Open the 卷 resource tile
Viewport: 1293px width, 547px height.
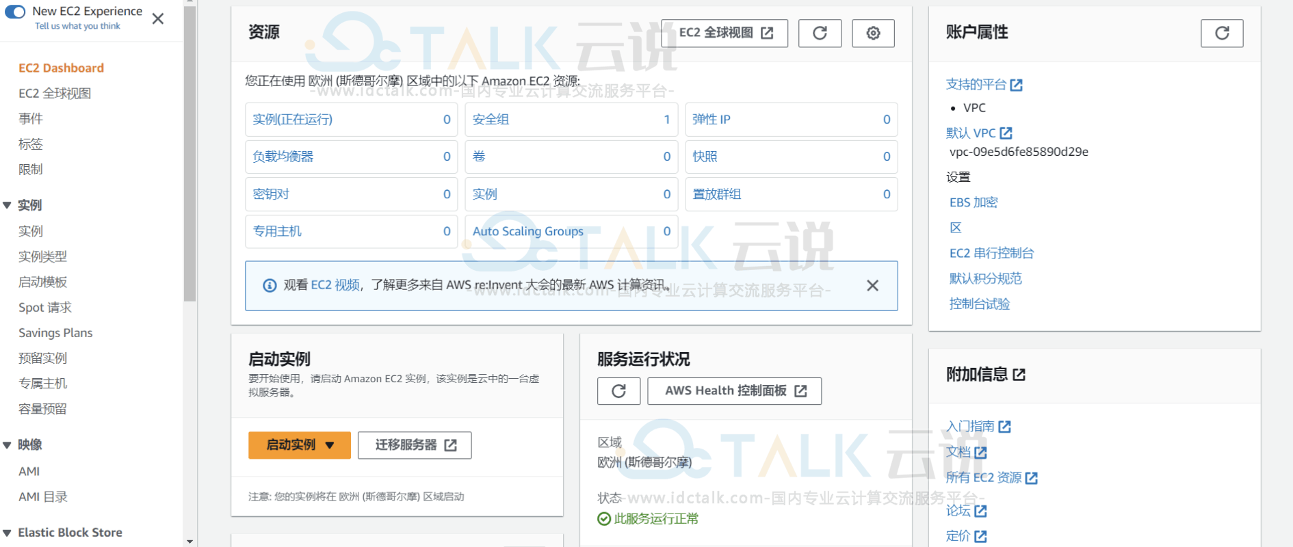coord(571,157)
